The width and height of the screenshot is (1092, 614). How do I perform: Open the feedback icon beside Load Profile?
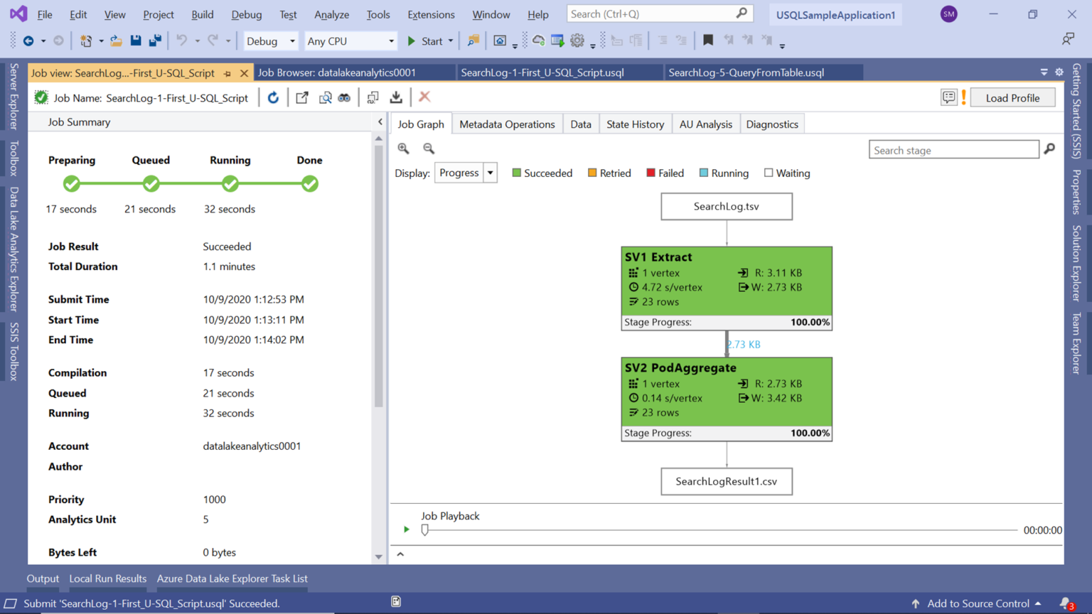click(x=949, y=97)
